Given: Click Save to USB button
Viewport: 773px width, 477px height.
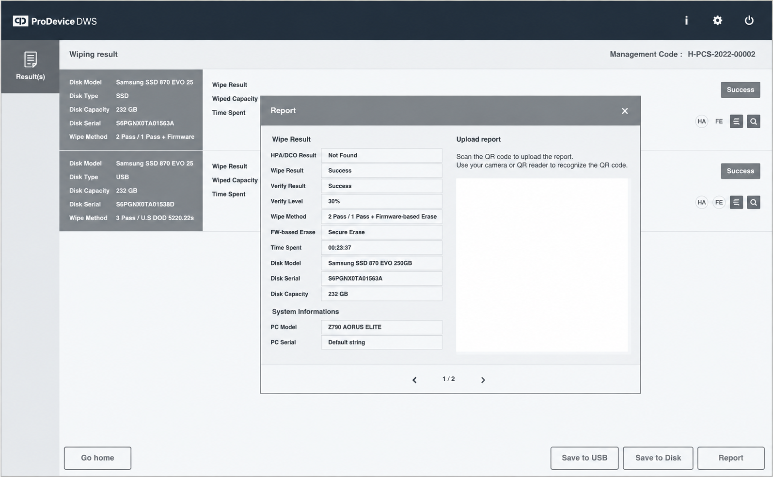Looking at the screenshot, I should point(584,458).
